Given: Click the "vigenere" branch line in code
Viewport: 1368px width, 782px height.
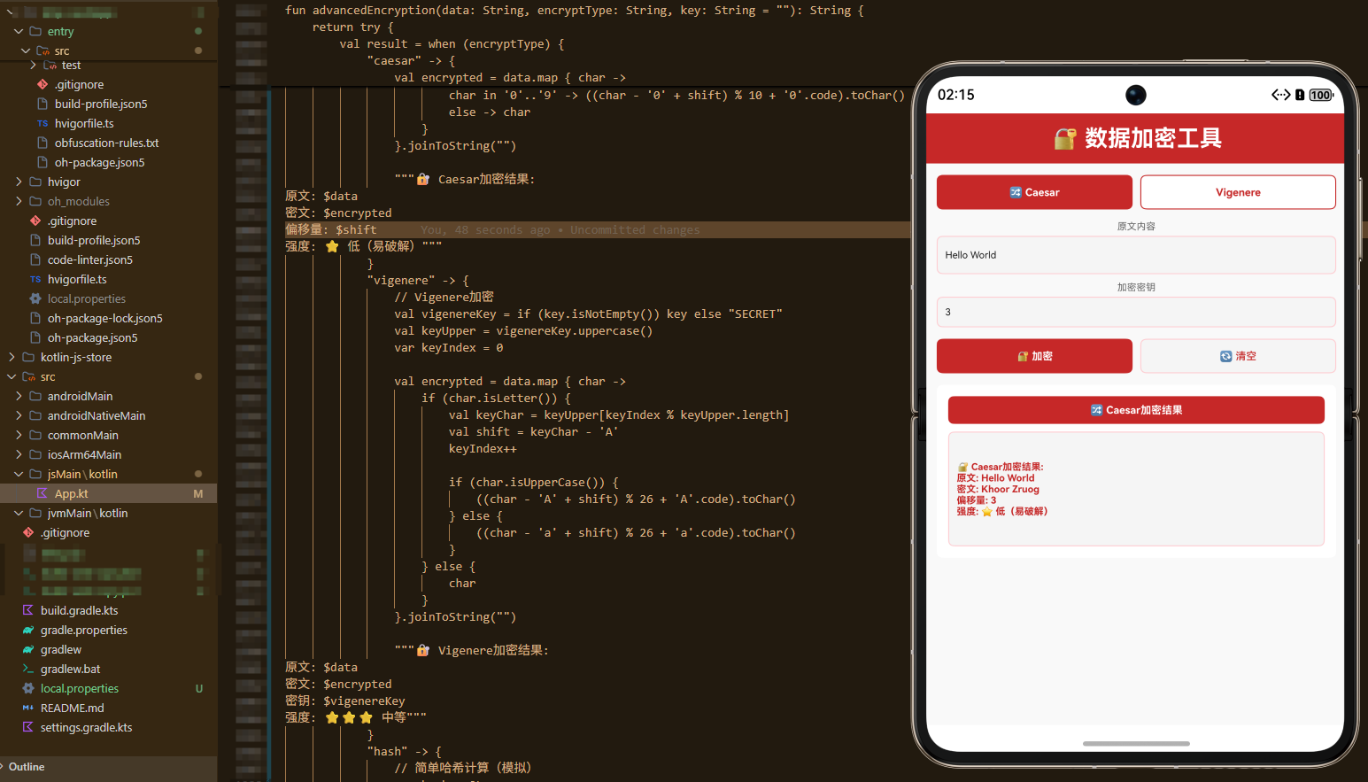Looking at the screenshot, I should 418,281.
